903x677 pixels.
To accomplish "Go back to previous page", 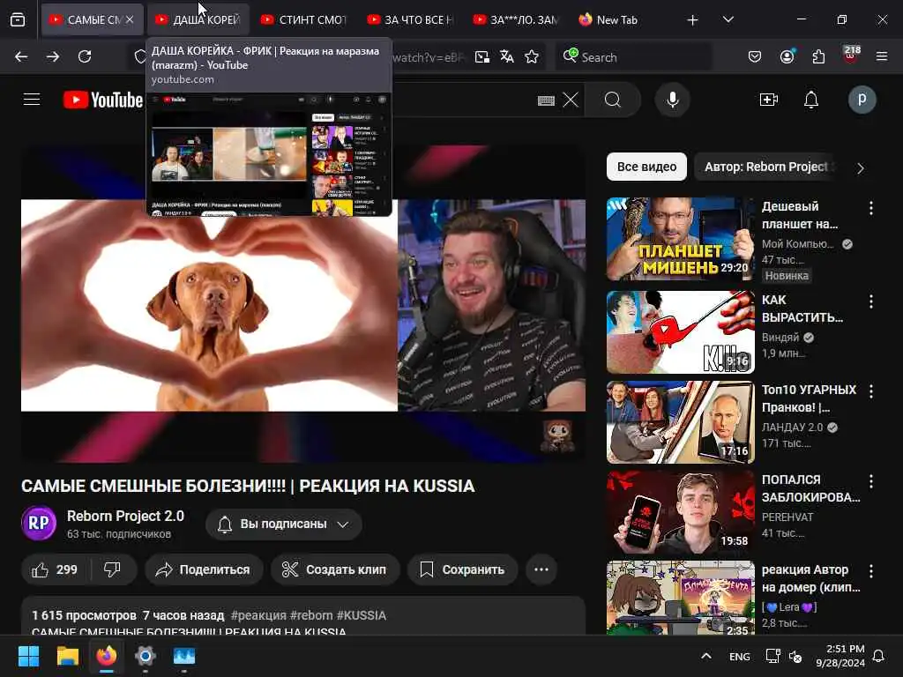I will (x=21, y=56).
